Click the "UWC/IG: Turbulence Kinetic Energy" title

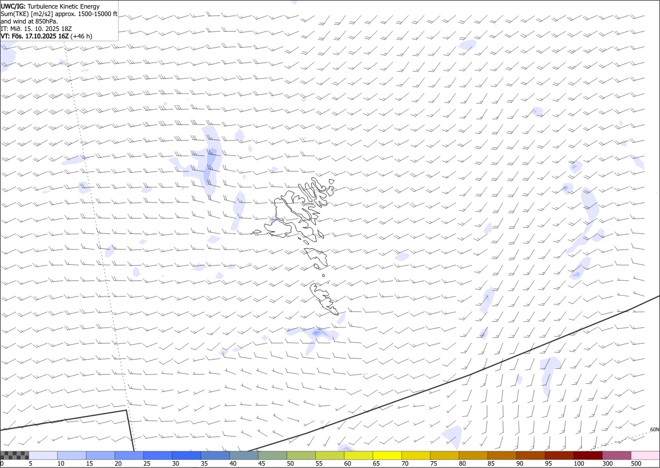50,6
